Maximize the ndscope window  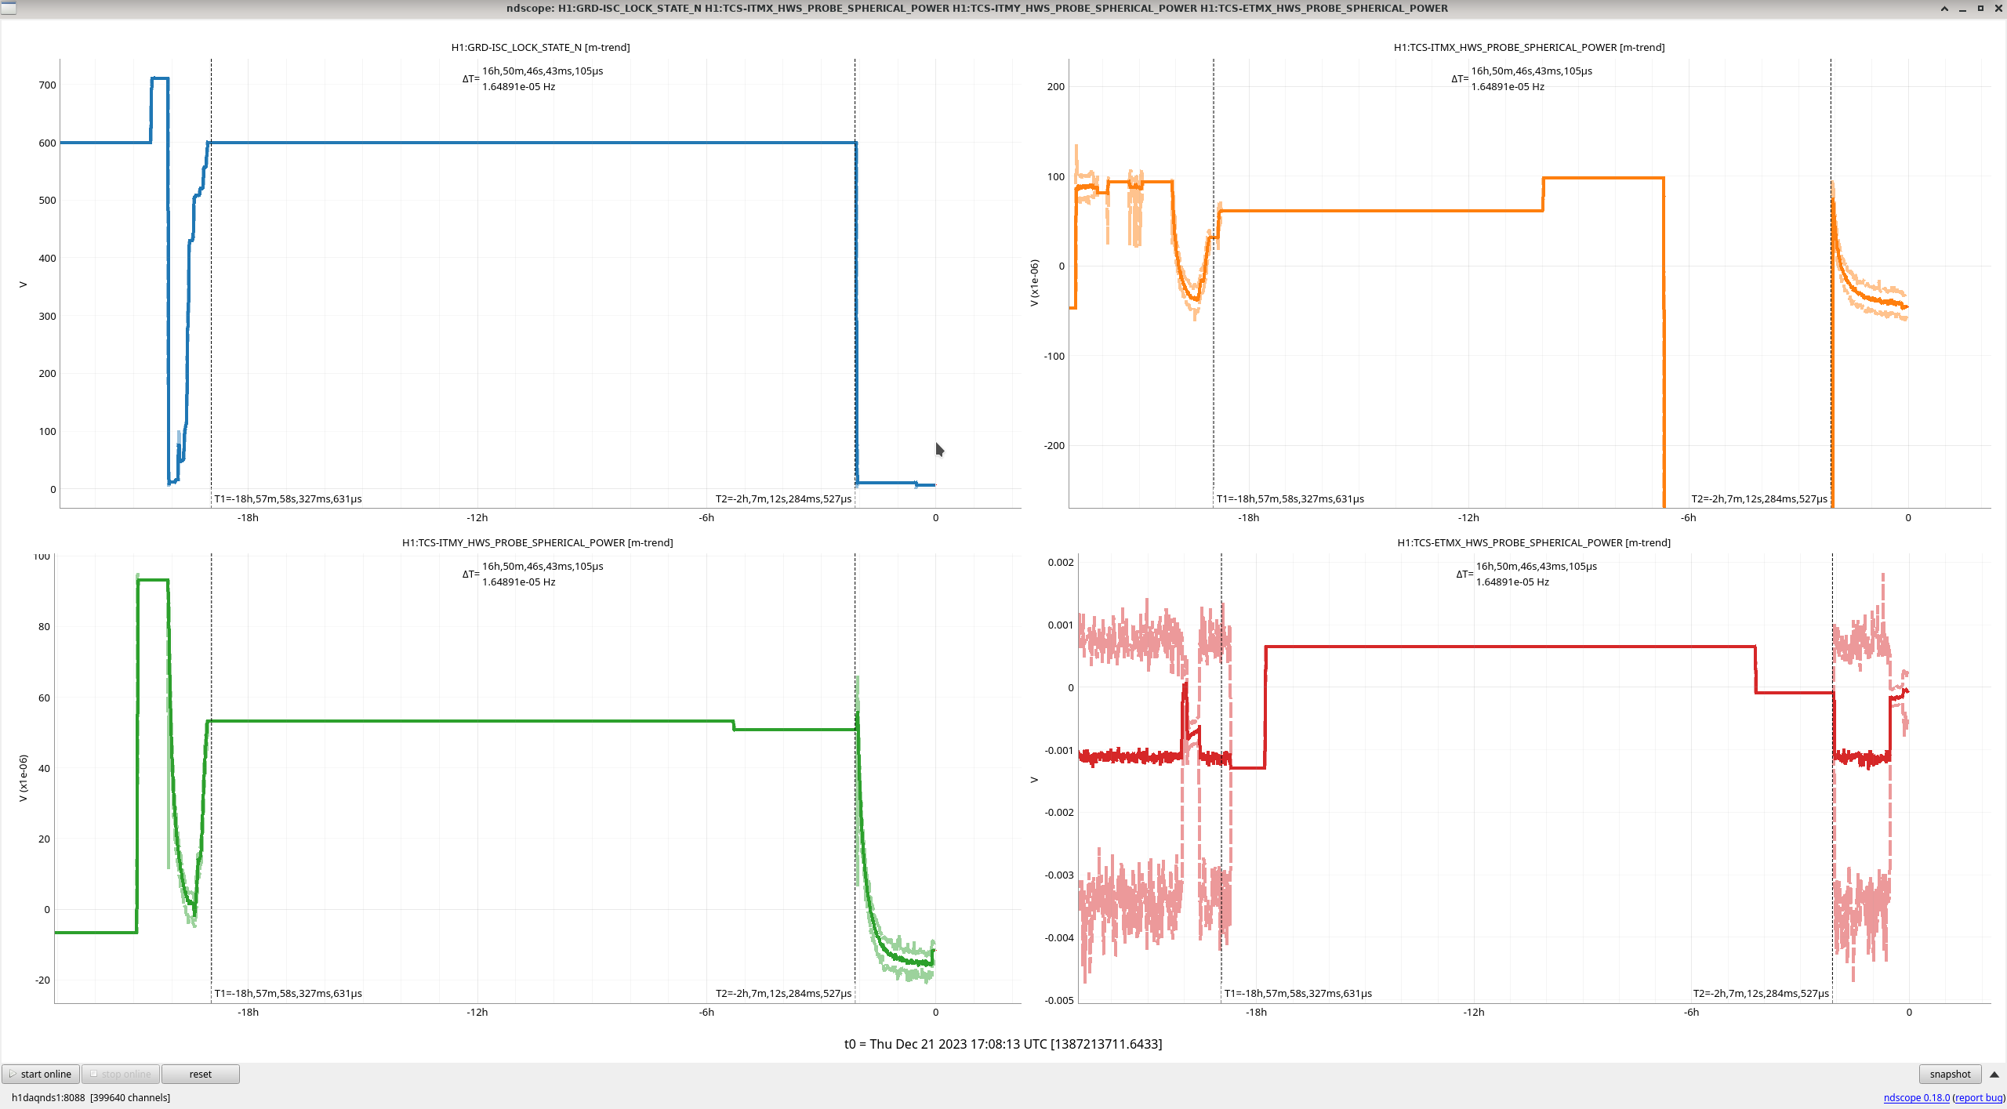tap(1980, 9)
